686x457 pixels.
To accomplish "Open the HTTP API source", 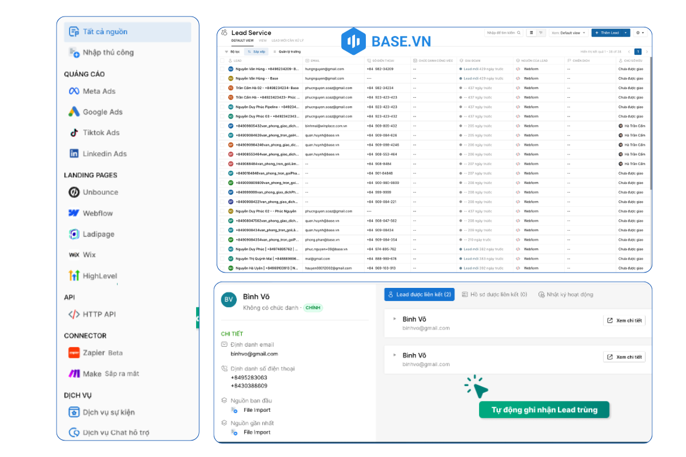I will [x=92, y=314].
